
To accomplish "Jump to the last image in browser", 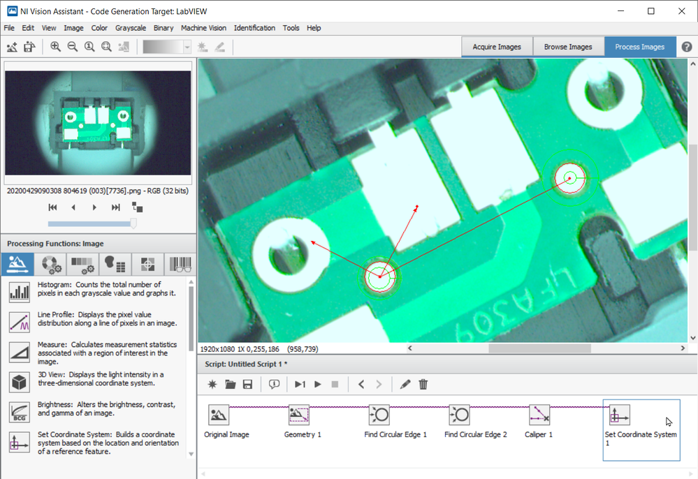I will 116,207.
